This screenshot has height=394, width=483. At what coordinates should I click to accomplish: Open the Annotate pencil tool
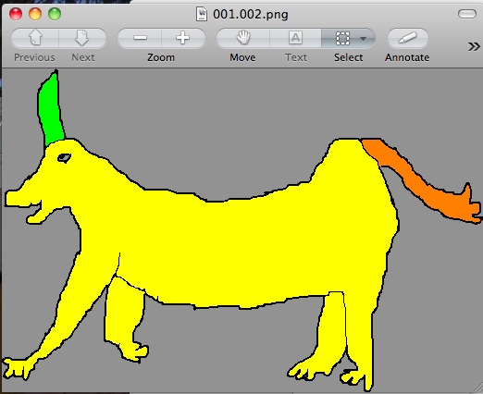click(x=407, y=38)
